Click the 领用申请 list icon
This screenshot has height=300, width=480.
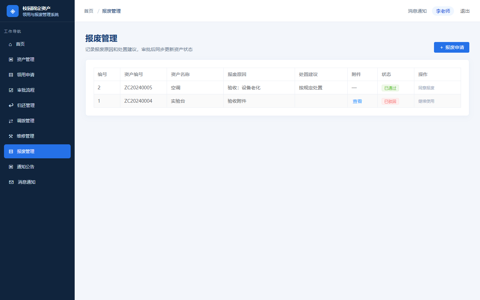pos(11,75)
